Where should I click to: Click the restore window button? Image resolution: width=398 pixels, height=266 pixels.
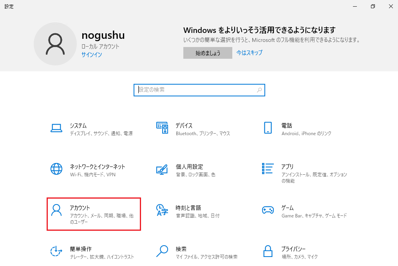(x=373, y=6)
